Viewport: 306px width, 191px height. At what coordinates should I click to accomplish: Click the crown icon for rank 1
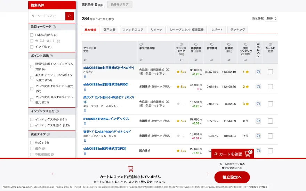click(x=247, y=72)
